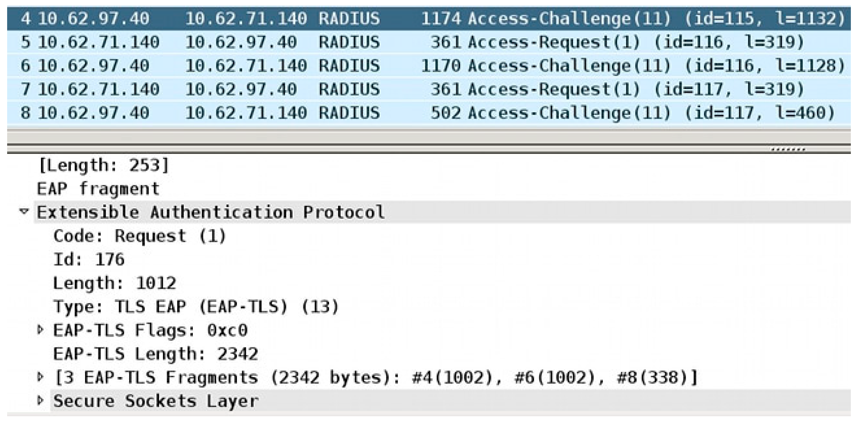Expand the Secure Sockets Layer node

tap(40, 400)
